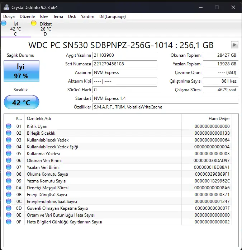Click status orb of Güvenli Olmayan Kapatma row
Viewport: 242px width, 250px height.
[9, 208]
